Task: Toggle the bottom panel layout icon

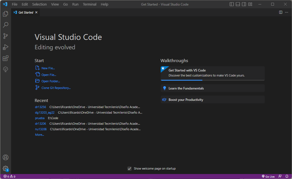Action: click(238, 4)
